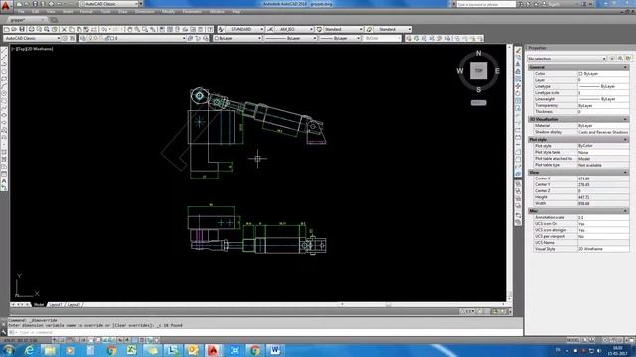Click the keyword search box in title bar
The height and width of the screenshot is (357, 636).
(x=486, y=4)
